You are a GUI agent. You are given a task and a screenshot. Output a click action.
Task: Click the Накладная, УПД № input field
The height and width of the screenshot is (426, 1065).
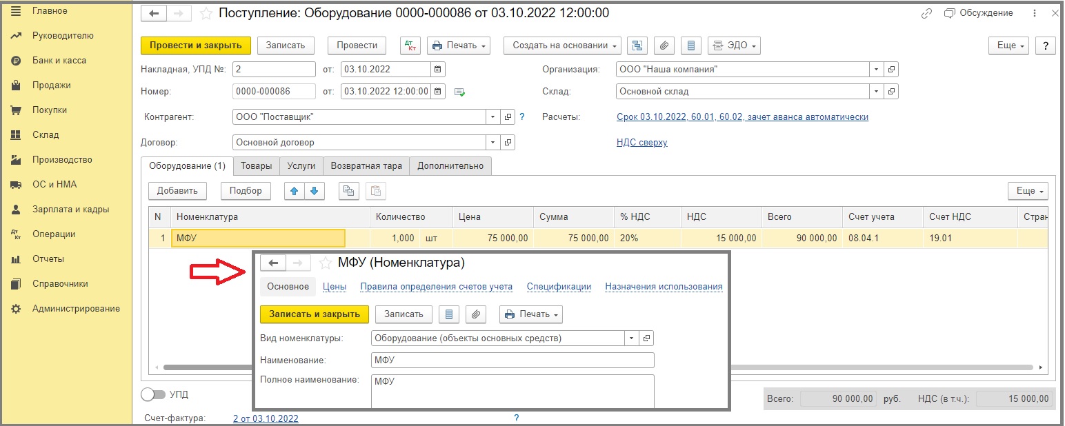274,70
